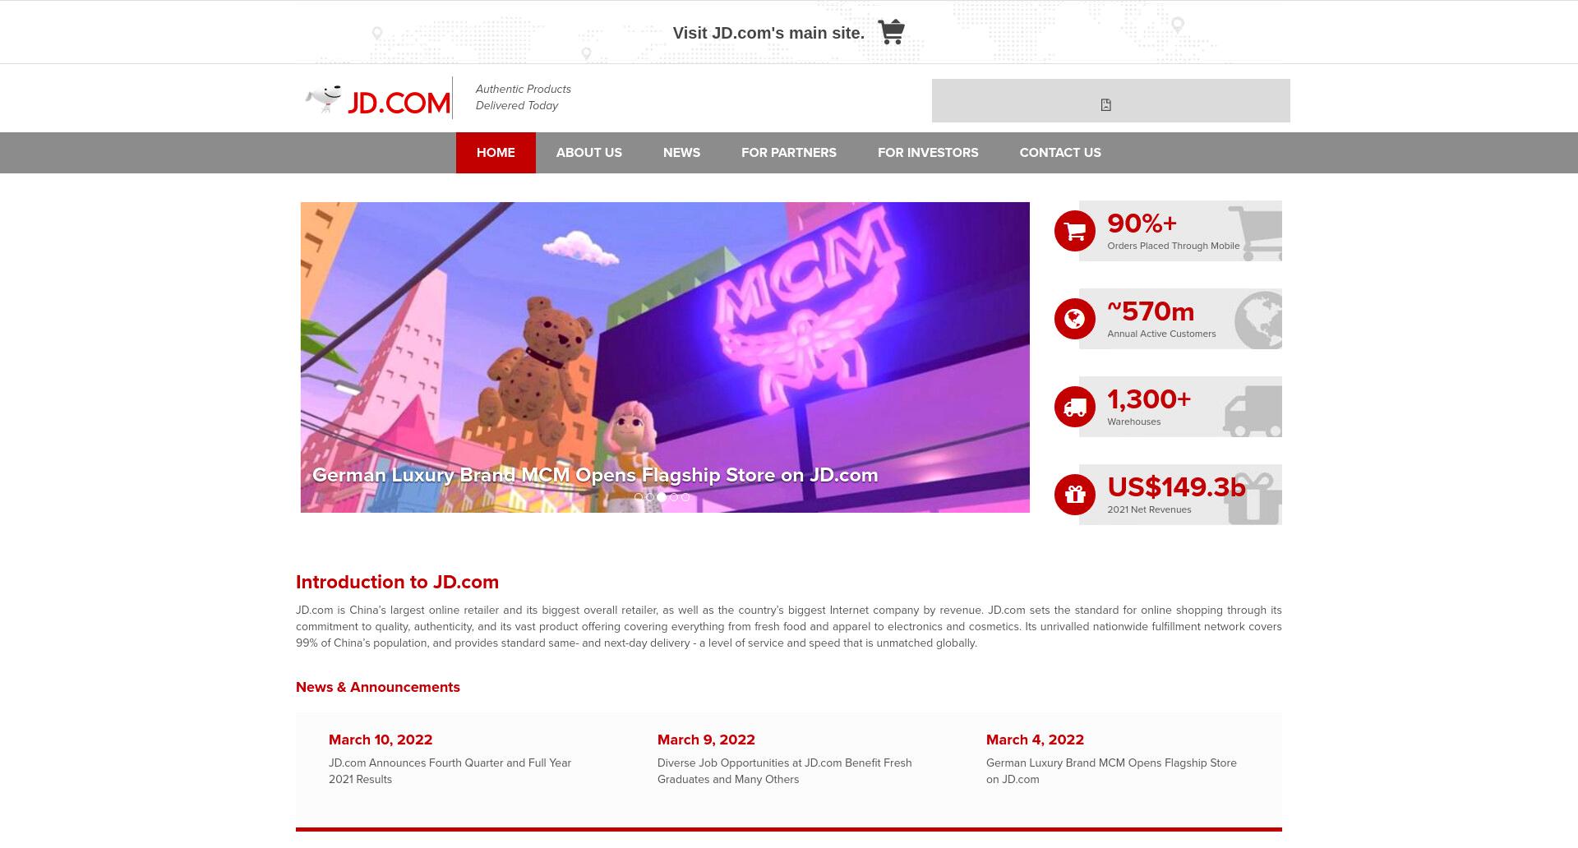Click the red globe icon for active customers
1578x848 pixels.
click(x=1075, y=319)
